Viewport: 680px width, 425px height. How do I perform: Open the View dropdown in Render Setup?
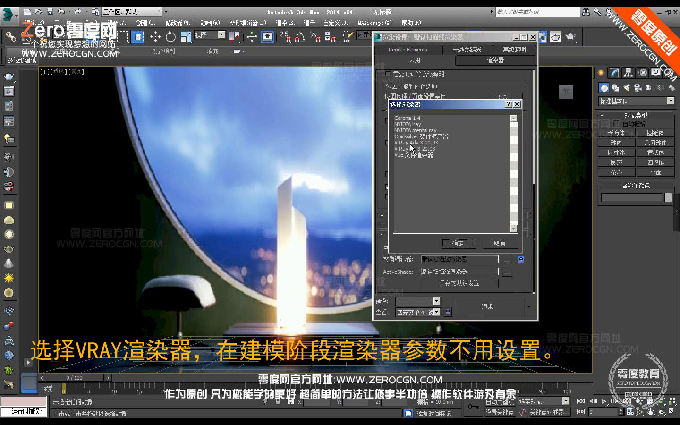[418, 312]
